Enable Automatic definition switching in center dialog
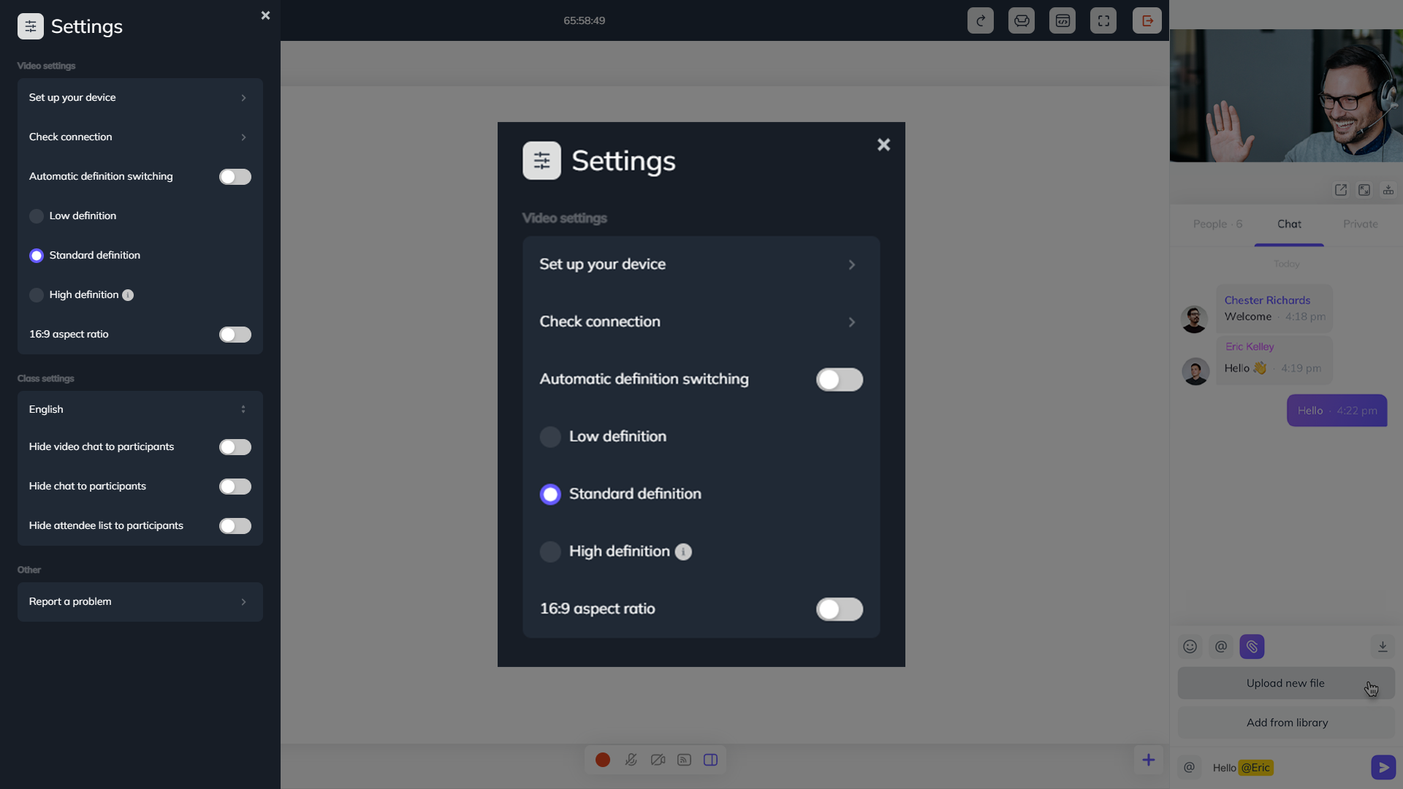The height and width of the screenshot is (789, 1403). (x=839, y=380)
